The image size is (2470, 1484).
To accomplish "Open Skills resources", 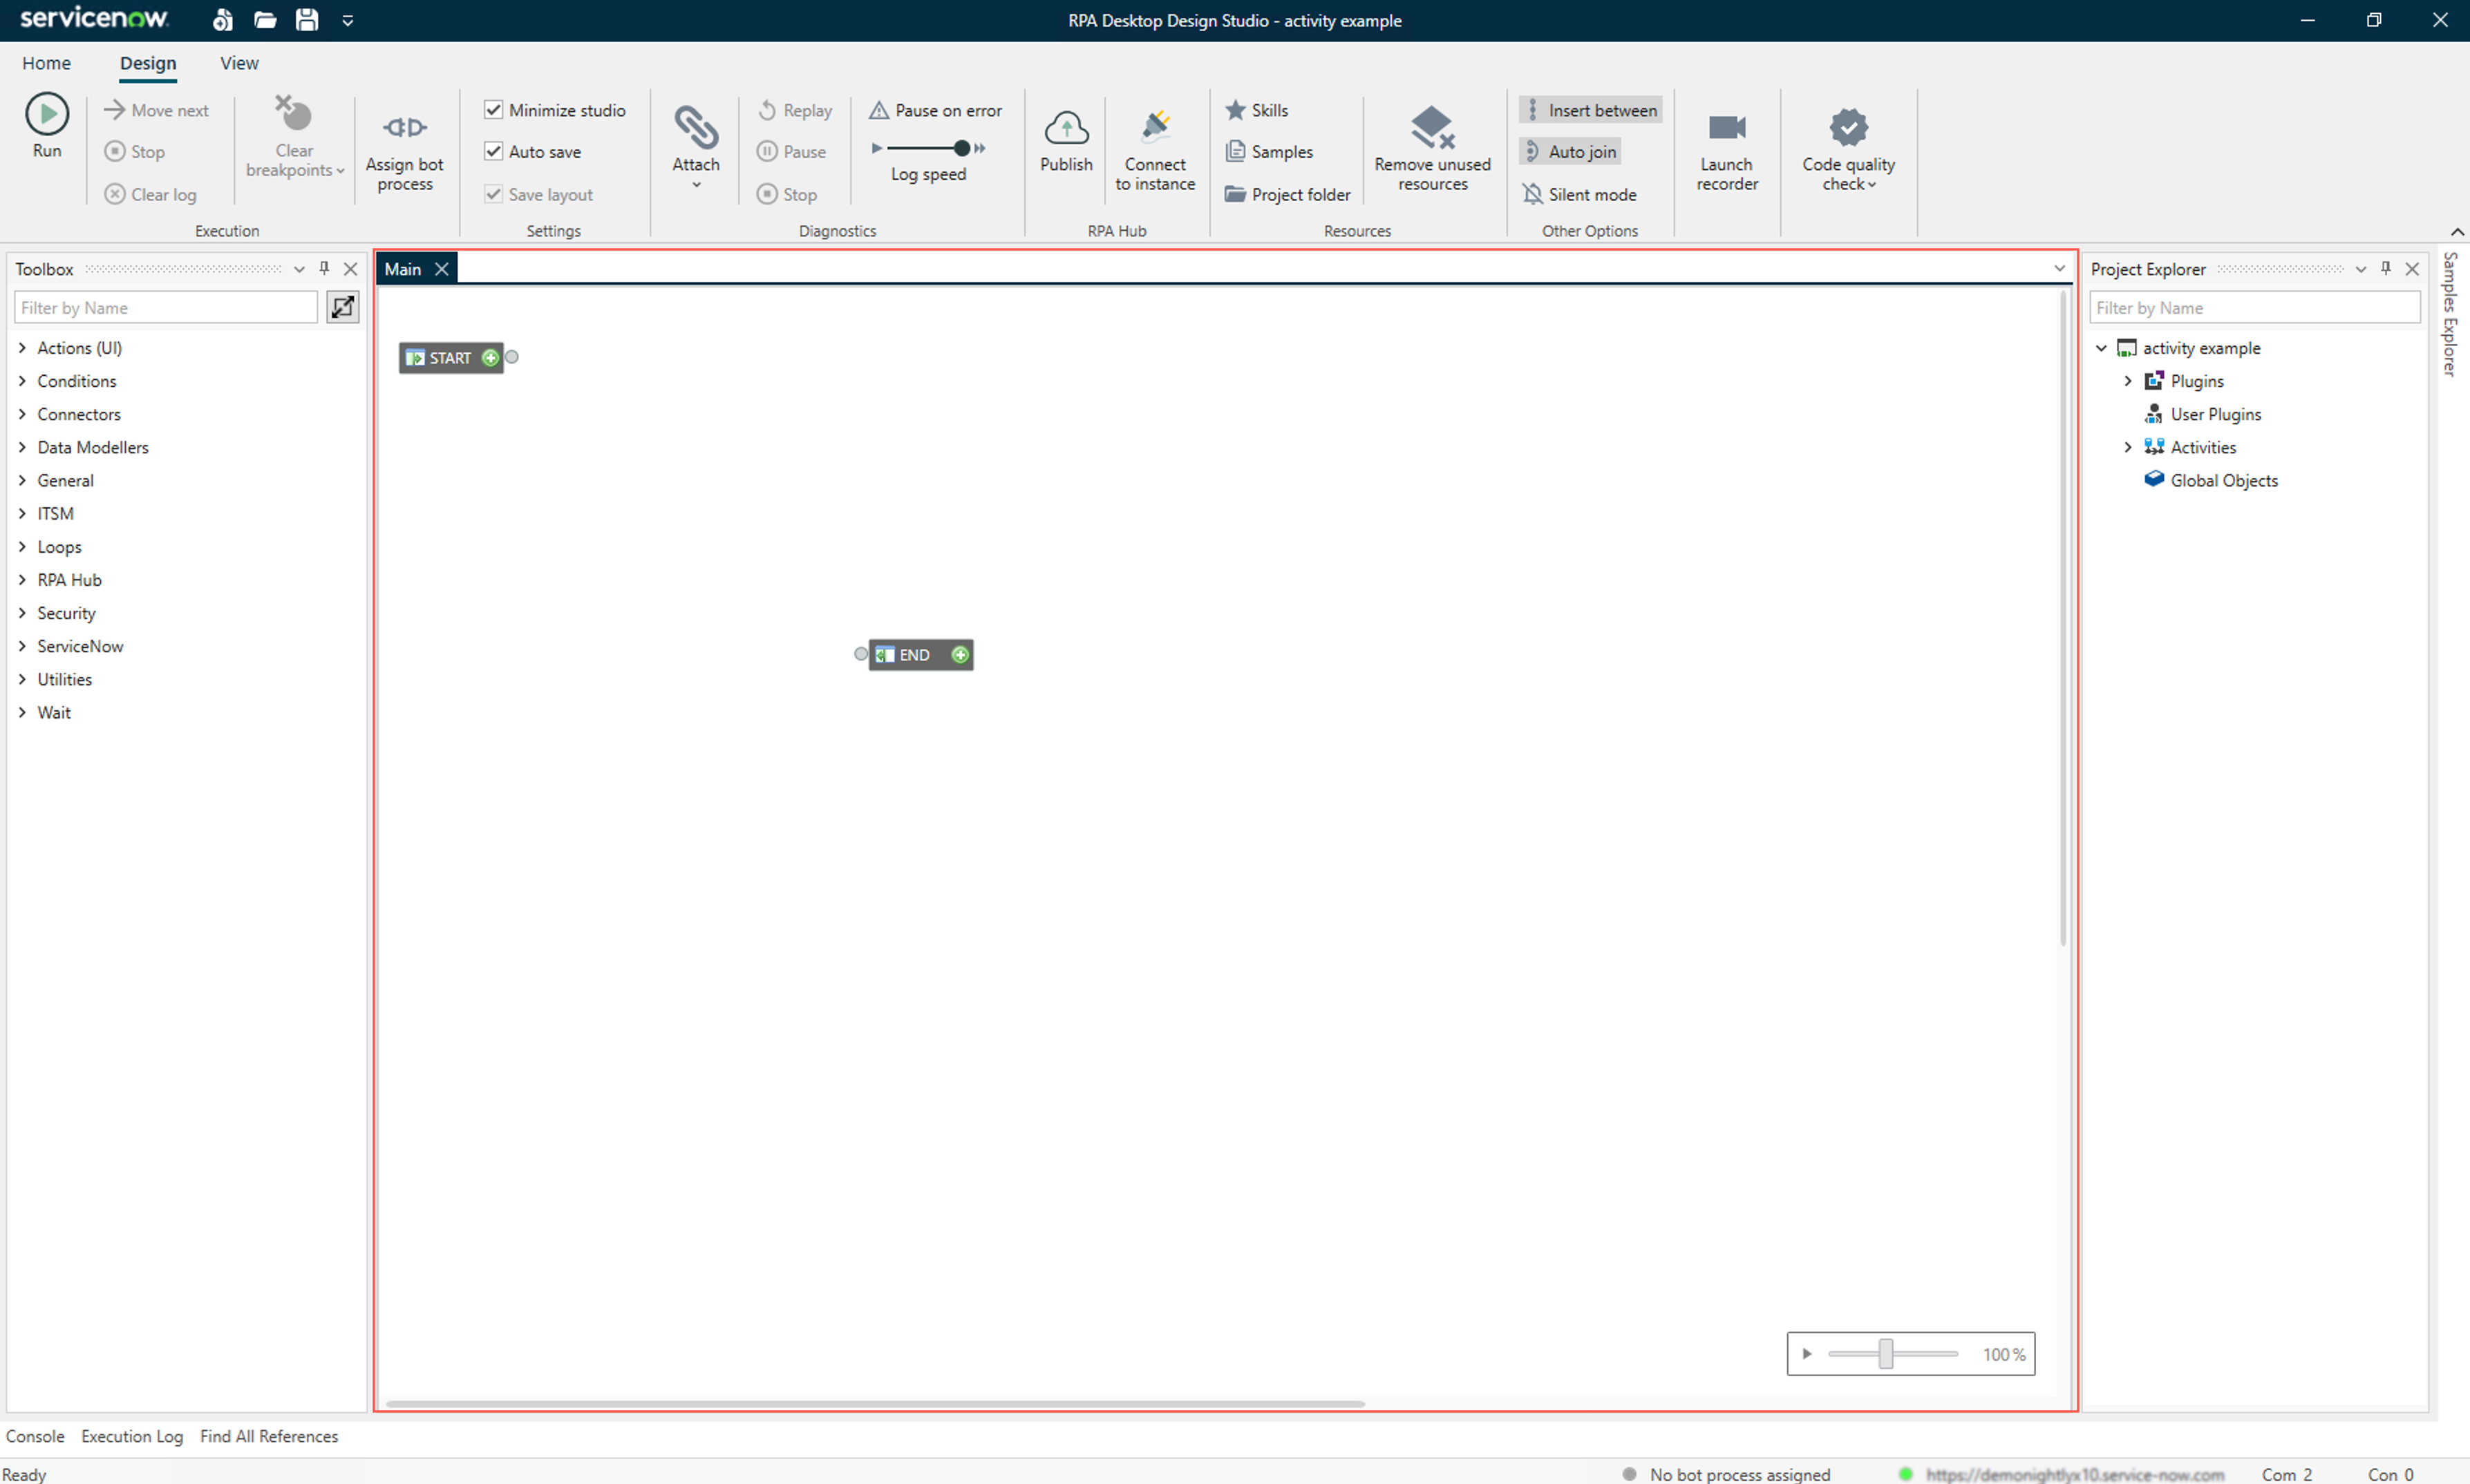I will tap(1257, 110).
